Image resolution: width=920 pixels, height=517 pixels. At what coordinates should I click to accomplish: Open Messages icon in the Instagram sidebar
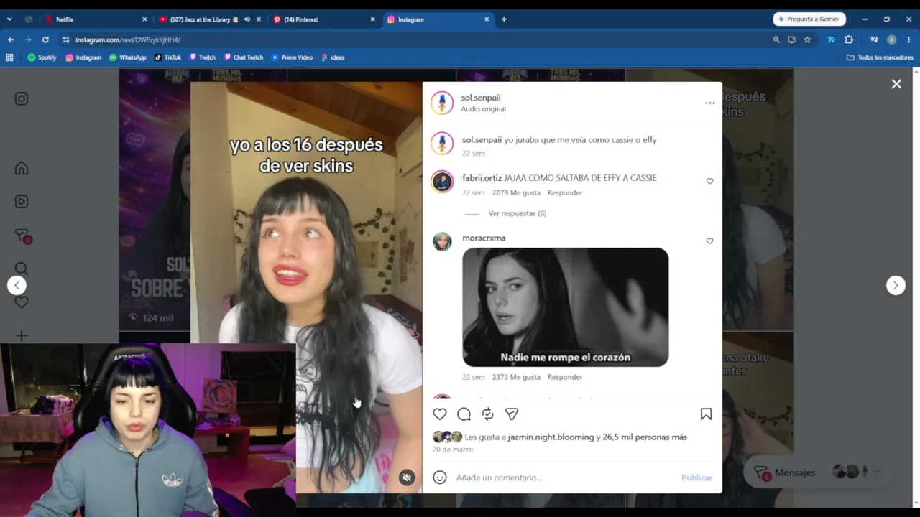22,236
